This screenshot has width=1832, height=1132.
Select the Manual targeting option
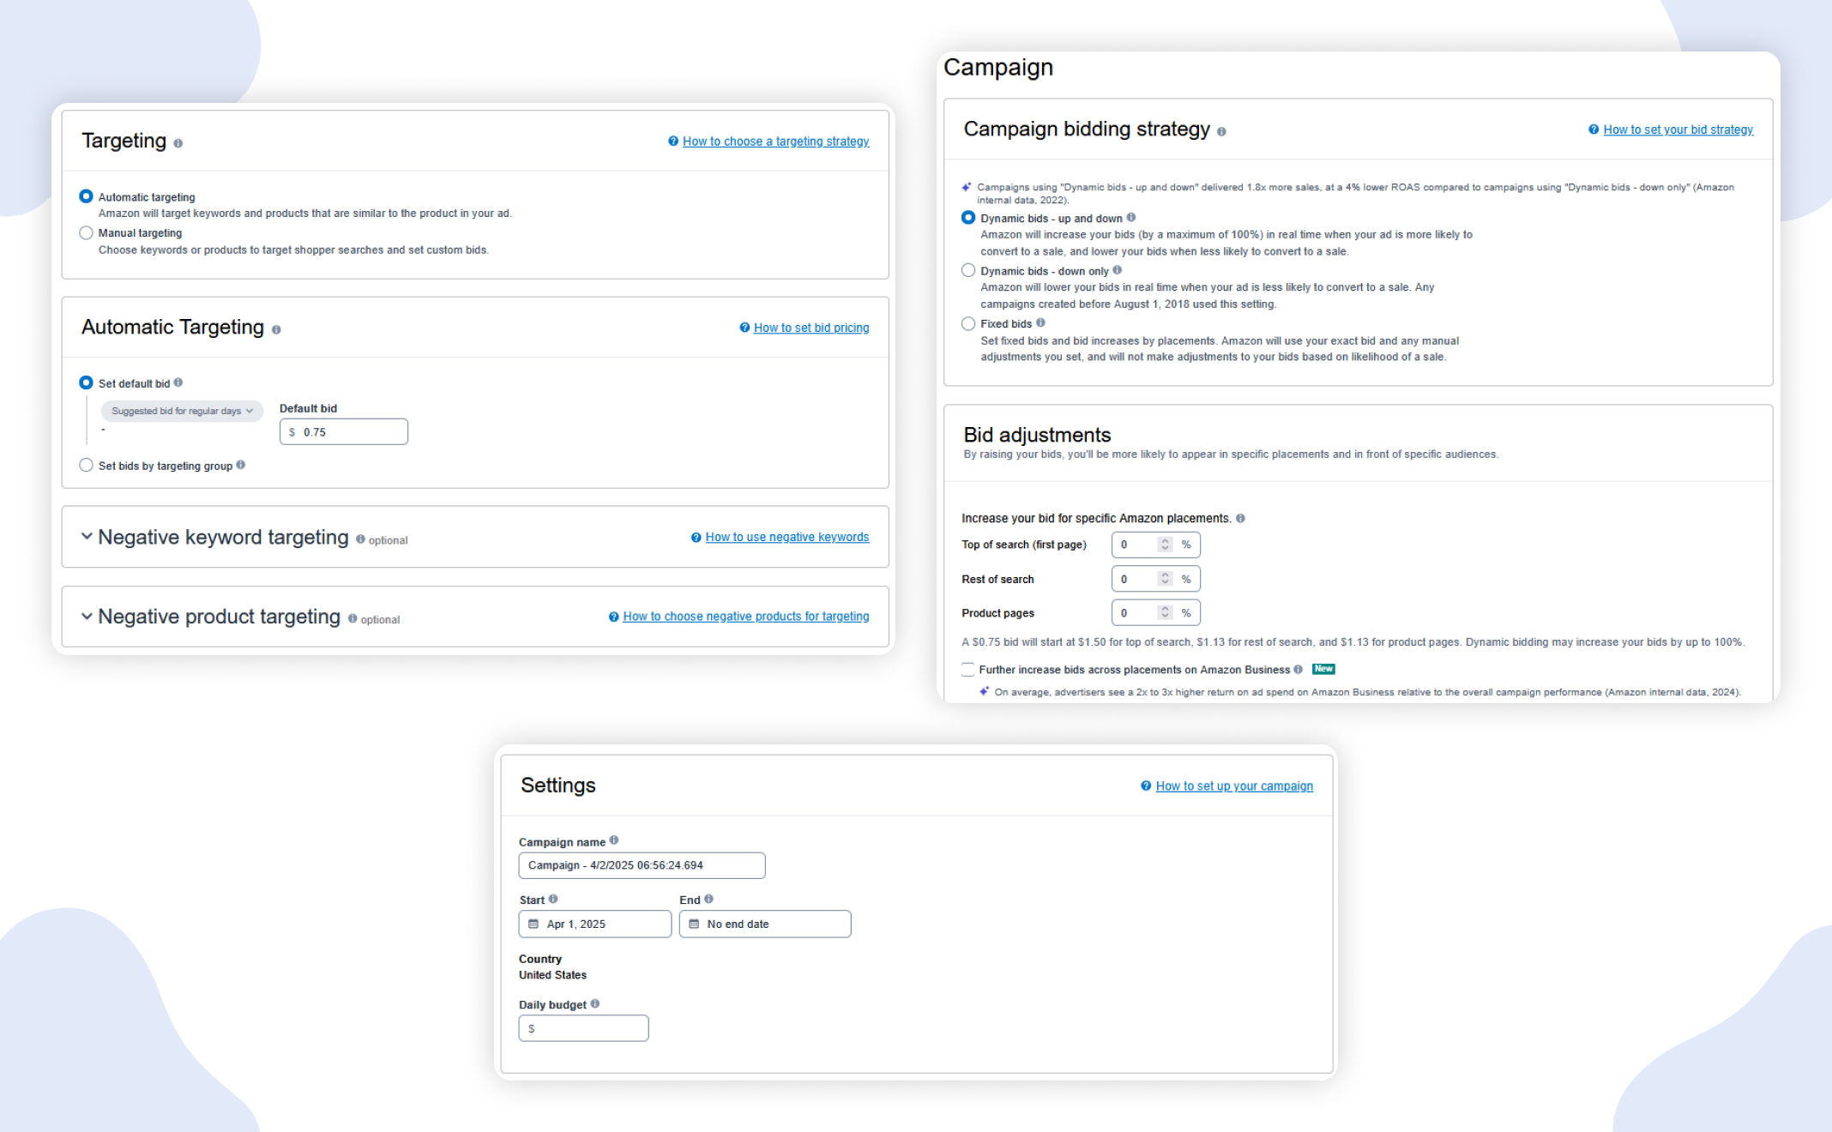click(x=86, y=232)
